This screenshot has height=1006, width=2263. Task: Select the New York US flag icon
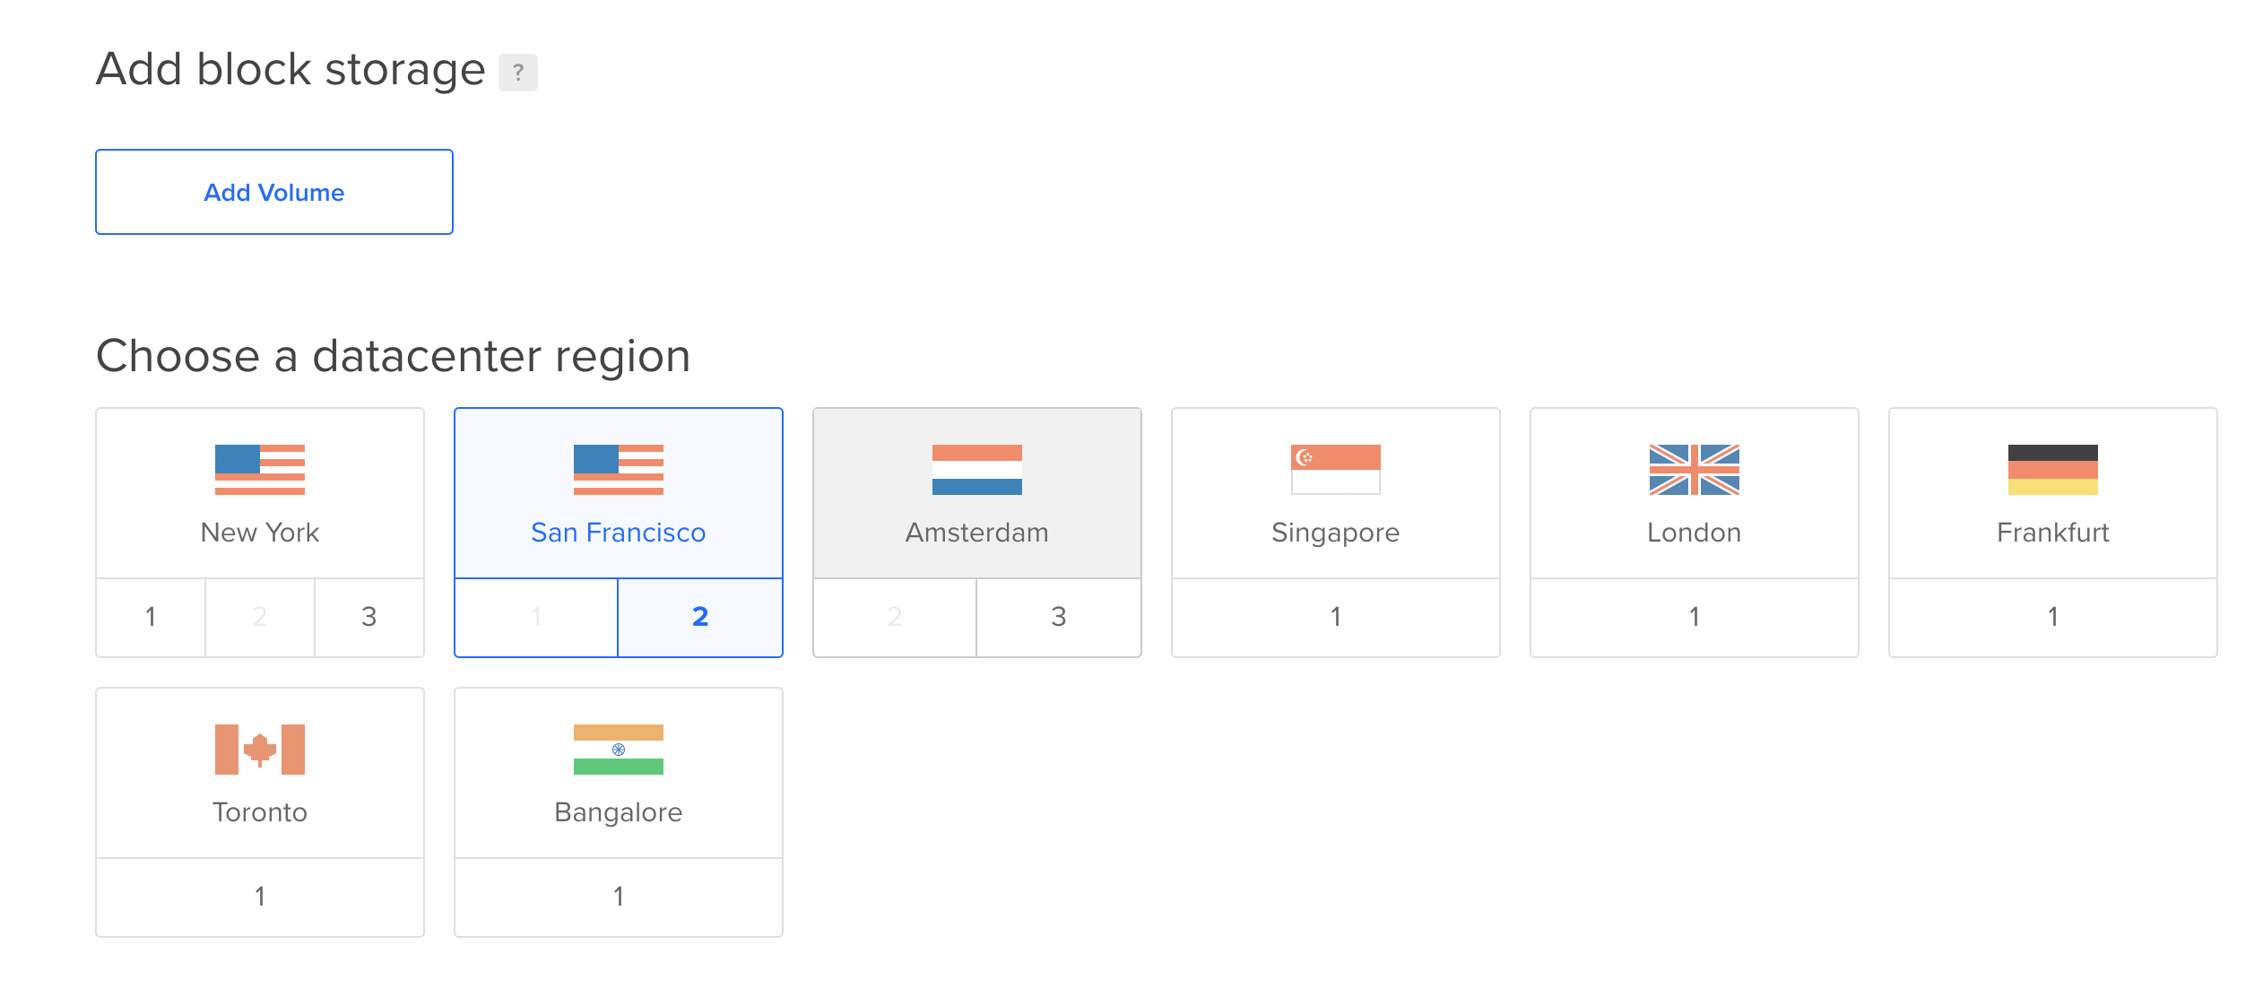(x=260, y=470)
